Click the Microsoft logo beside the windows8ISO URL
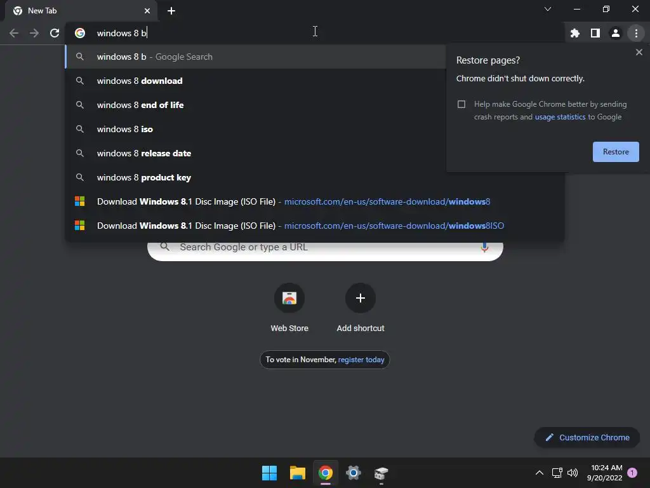The width and height of the screenshot is (650, 488). pos(79,226)
